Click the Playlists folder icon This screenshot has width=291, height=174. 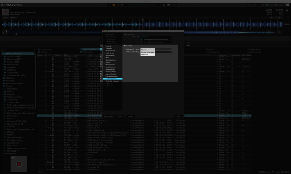[x=4, y=78]
